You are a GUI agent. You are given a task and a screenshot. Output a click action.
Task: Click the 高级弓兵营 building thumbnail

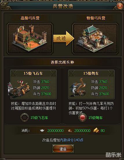tap(30, 39)
